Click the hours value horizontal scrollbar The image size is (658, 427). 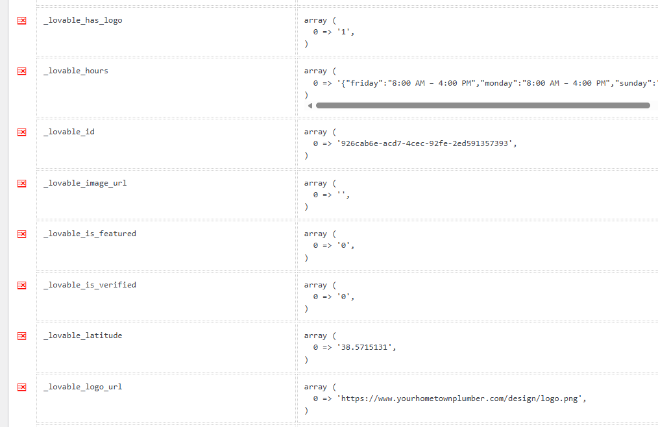click(483, 106)
